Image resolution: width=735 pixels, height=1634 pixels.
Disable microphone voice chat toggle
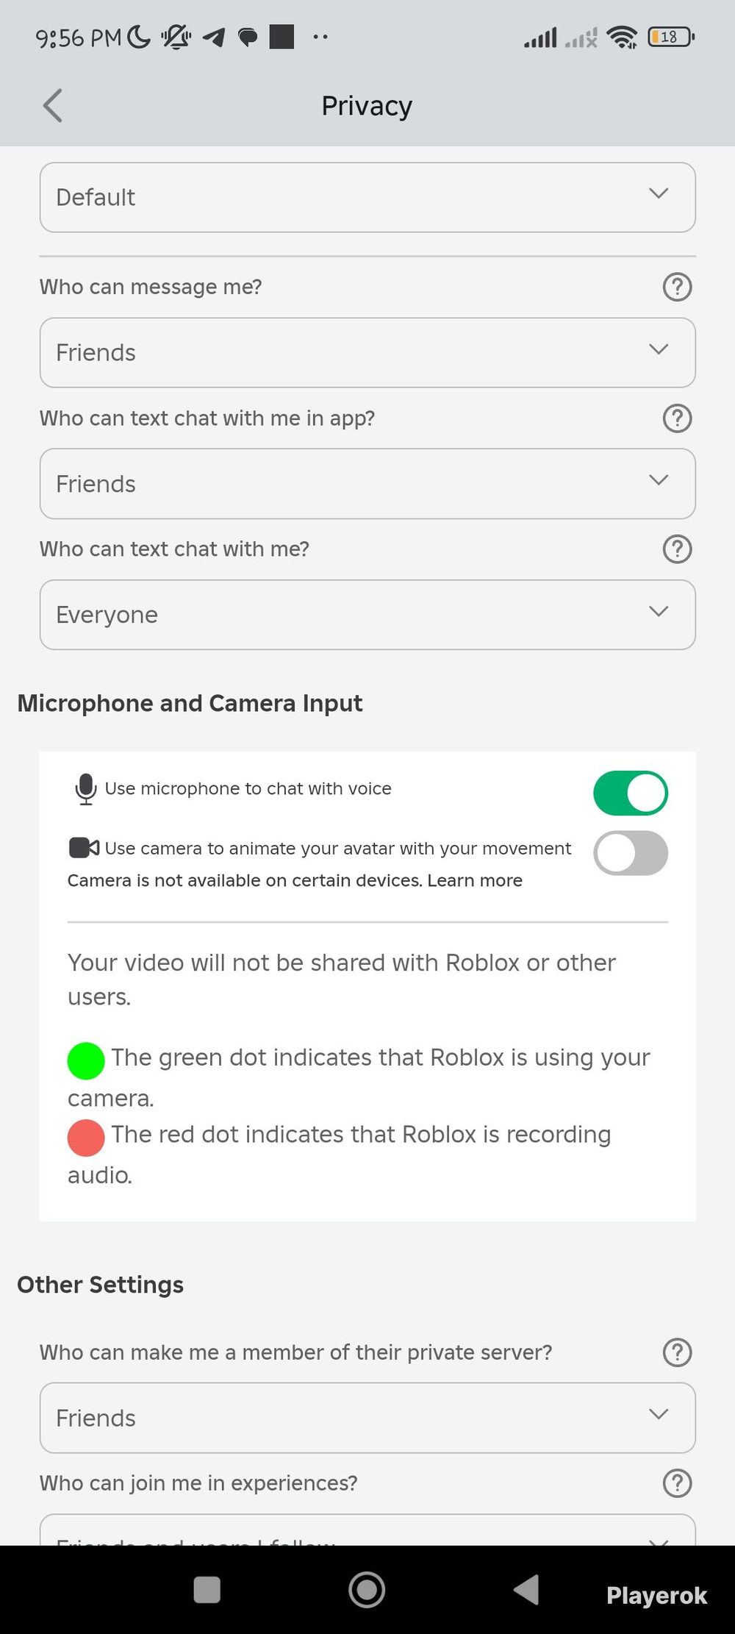pyautogui.click(x=631, y=793)
